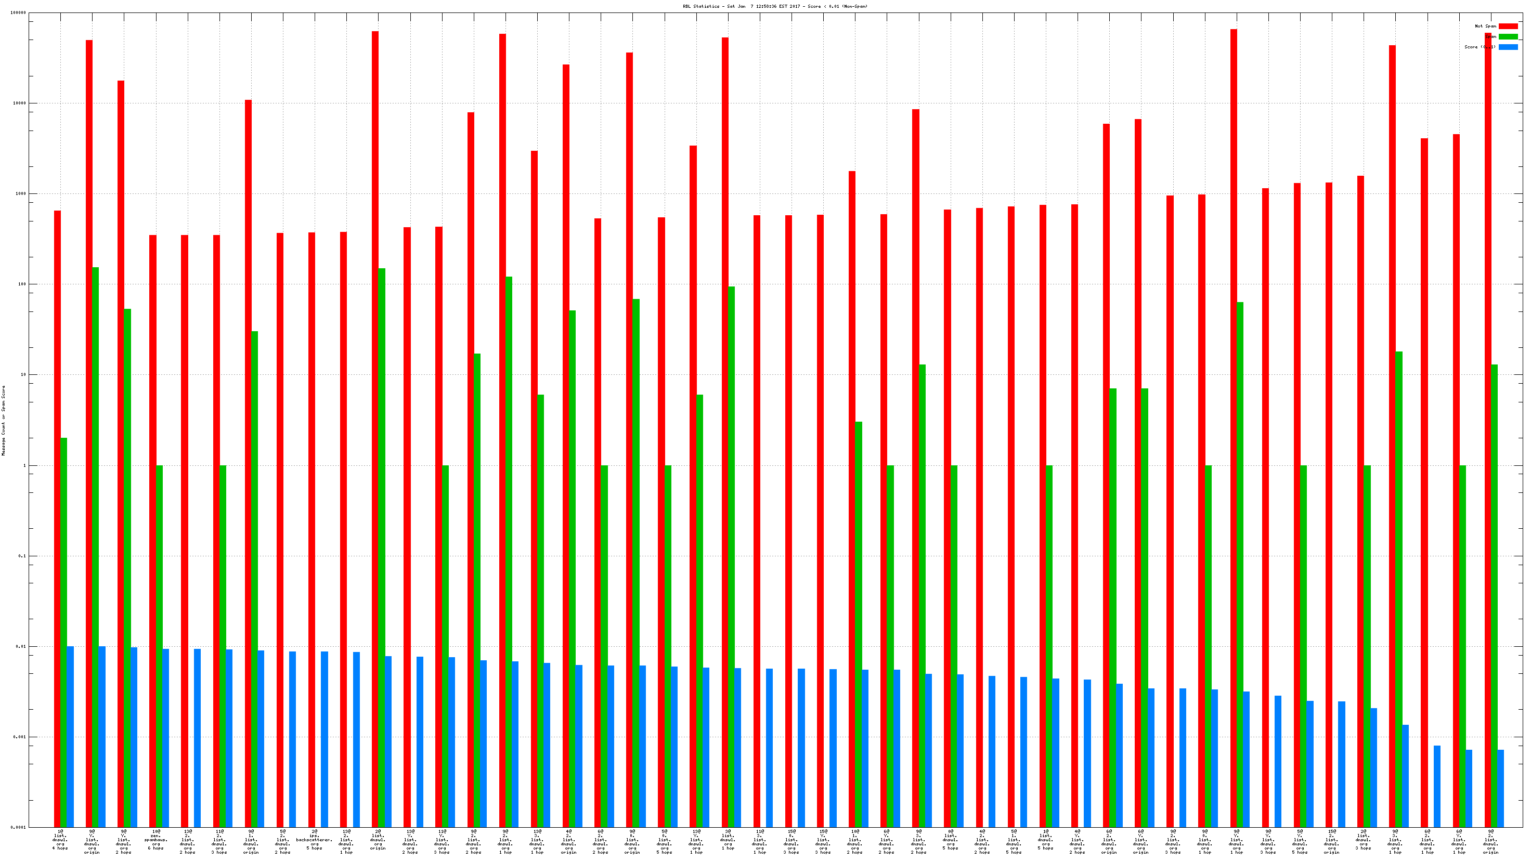This screenshot has width=1531, height=861.
Task: Click the 10000 y-axis tick label
Action: point(20,103)
